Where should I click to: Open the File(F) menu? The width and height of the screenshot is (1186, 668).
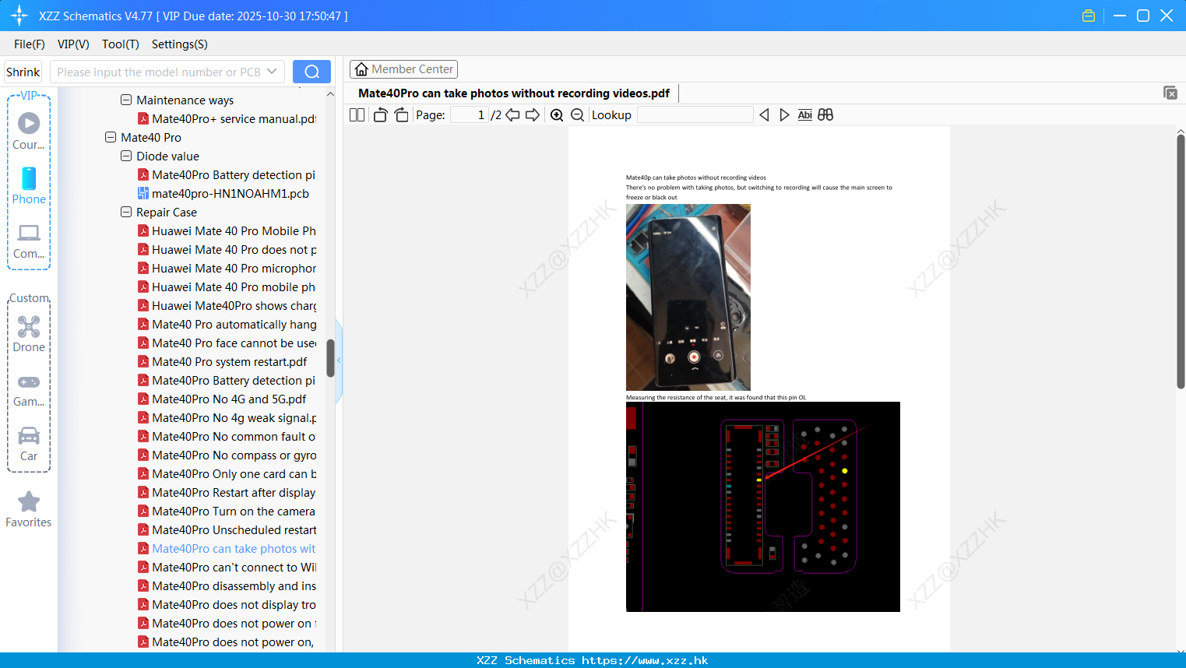pos(30,44)
